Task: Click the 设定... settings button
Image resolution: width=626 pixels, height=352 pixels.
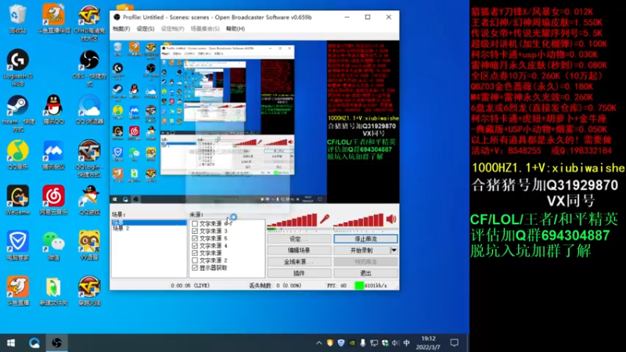Action: pos(299,239)
